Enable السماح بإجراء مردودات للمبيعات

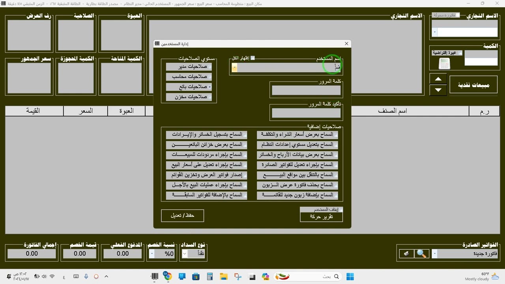click(207, 155)
